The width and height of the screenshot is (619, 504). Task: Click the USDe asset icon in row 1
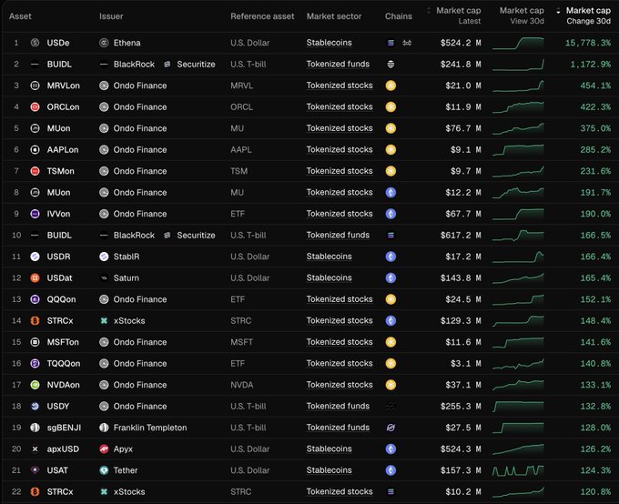pyautogui.click(x=35, y=43)
